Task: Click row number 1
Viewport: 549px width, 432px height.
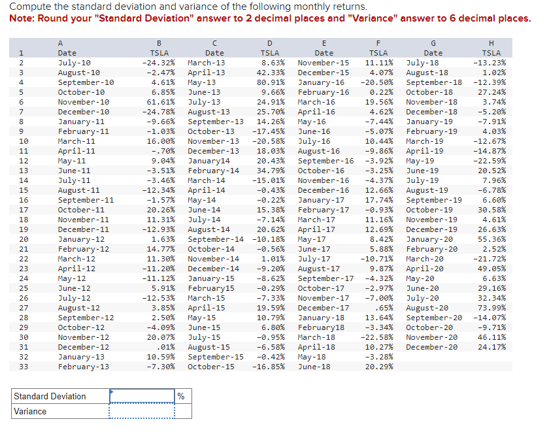Action: (22, 52)
